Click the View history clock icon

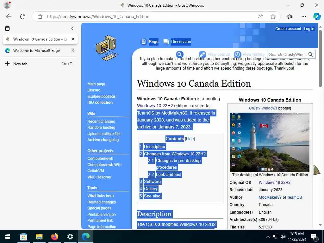coord(238,54)
